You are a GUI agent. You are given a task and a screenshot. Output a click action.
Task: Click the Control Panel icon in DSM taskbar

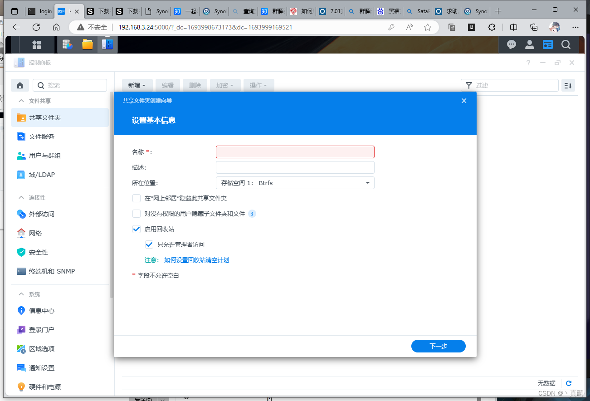coord(107,44)
